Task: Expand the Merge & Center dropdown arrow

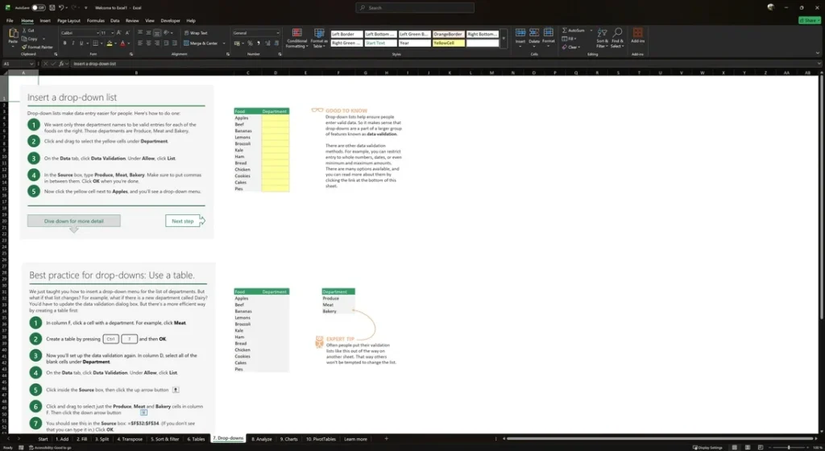Action: click(x=224, y=43)
